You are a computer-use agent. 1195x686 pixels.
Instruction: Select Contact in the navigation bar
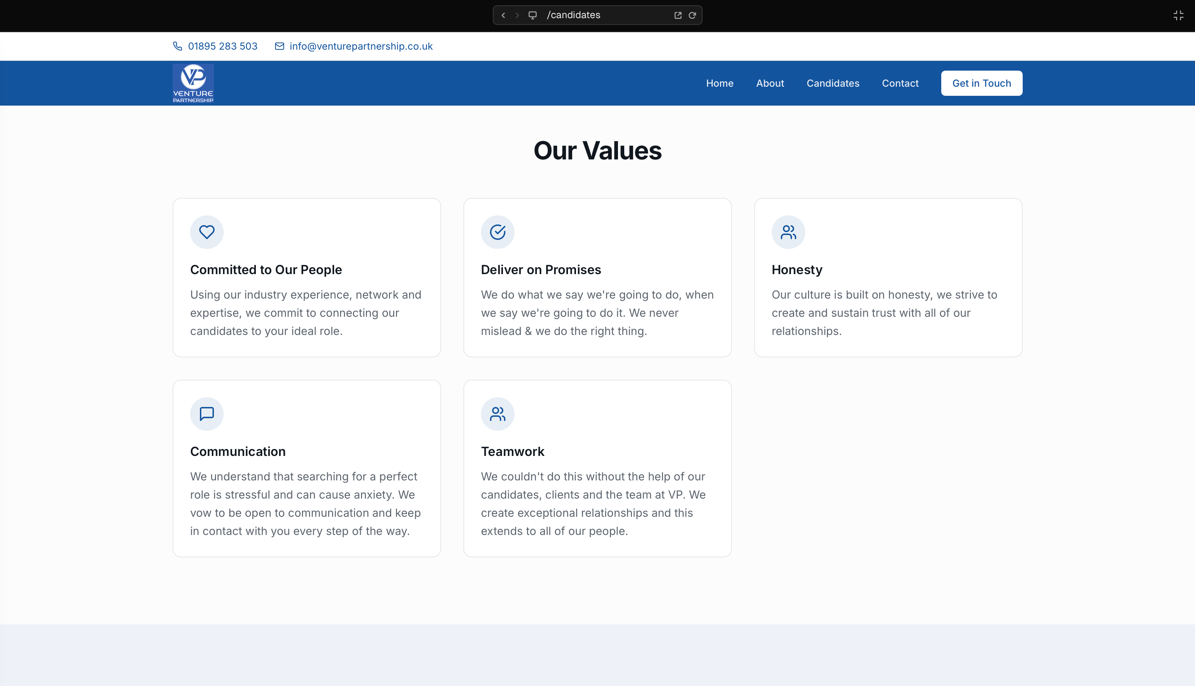click(x=900, y=83)
